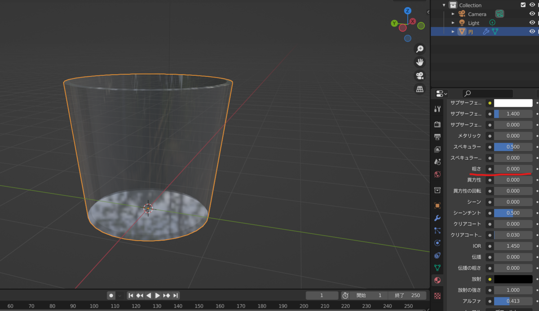Click the メタリック value field
This screenshot has width=539, height=311.
click(513, 136)
